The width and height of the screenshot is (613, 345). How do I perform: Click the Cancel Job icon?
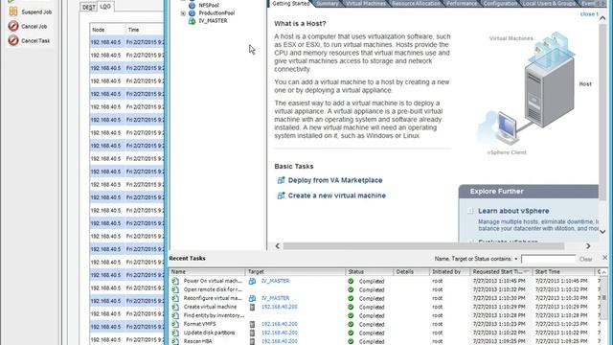(13, 26)
